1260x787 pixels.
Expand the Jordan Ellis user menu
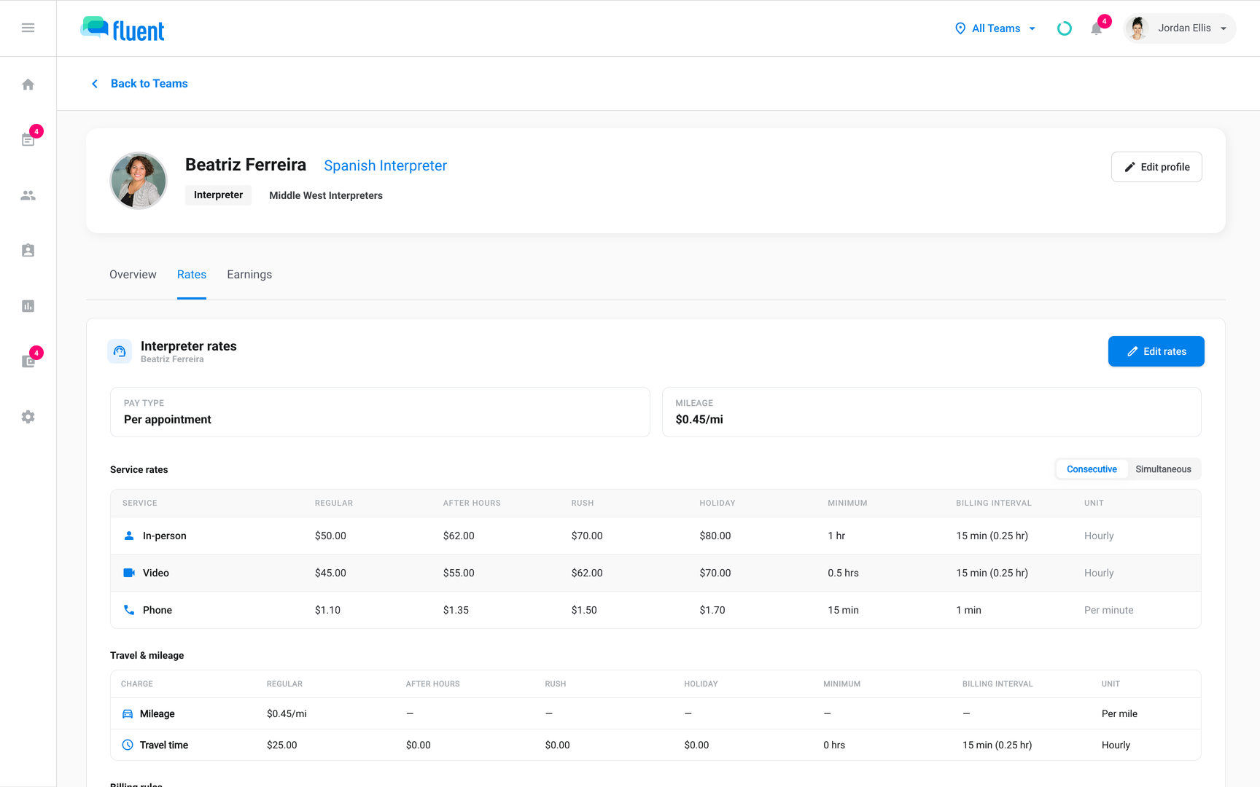coord(1180,28)
